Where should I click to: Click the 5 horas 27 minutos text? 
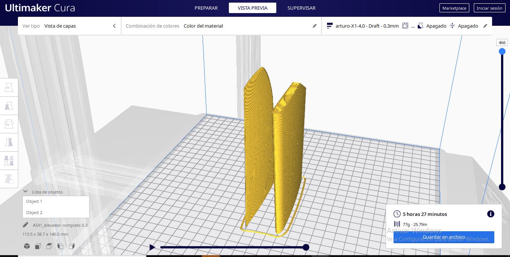[x=425, y=214]
